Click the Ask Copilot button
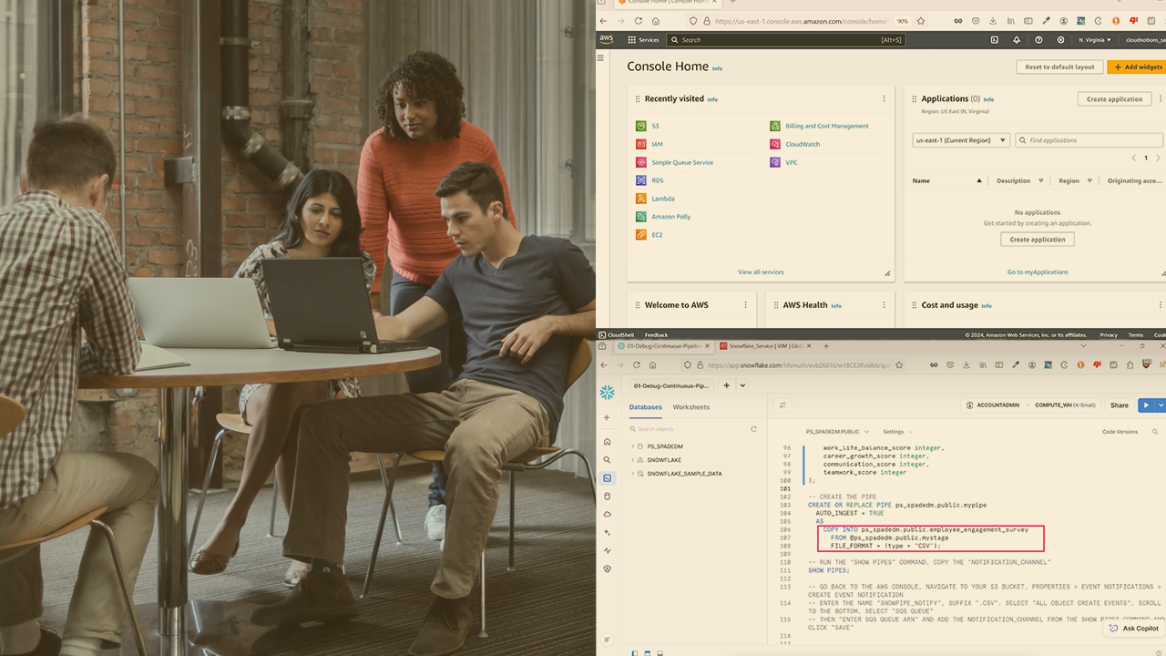Image resolution: width=1166 pixels, height=656 pixels. coord(1133,629)
